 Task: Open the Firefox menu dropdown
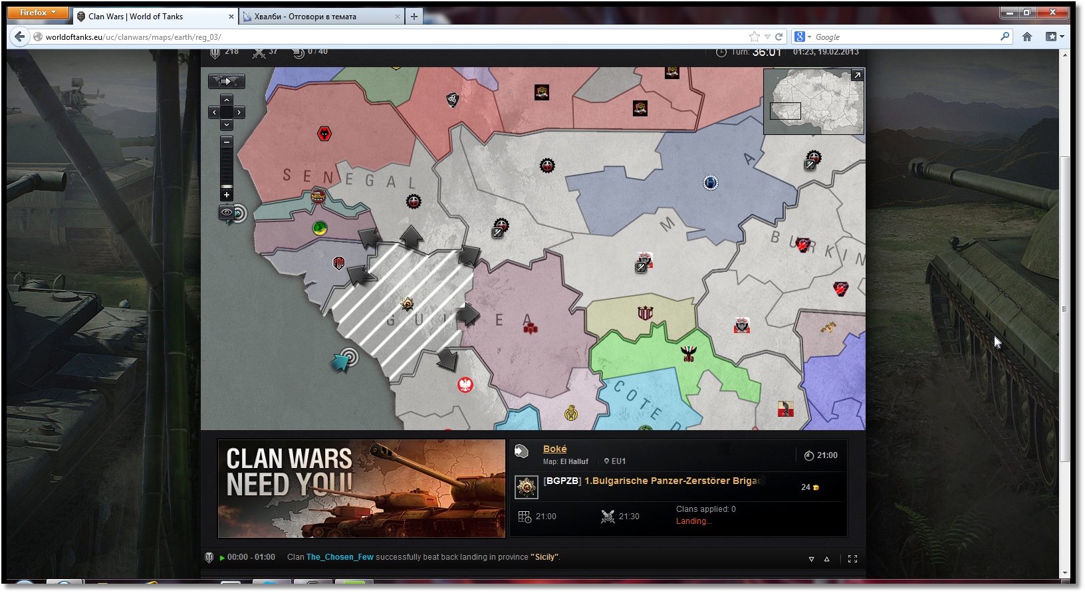pos(38,13)
